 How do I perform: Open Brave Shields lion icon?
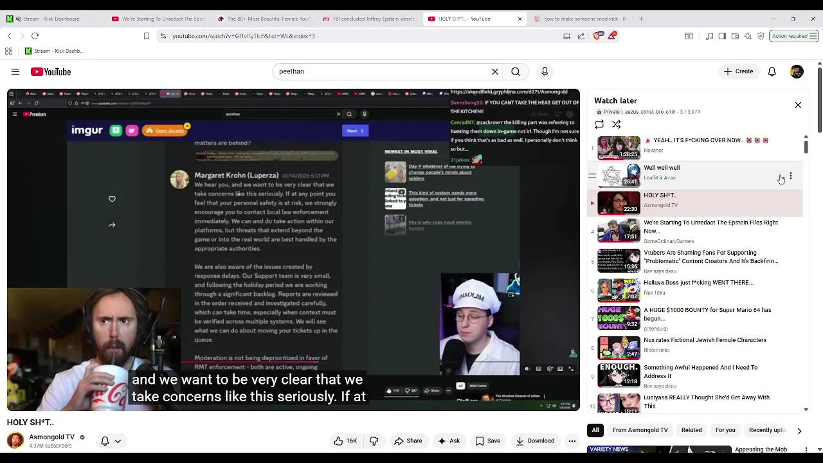[x=598, y=36]
